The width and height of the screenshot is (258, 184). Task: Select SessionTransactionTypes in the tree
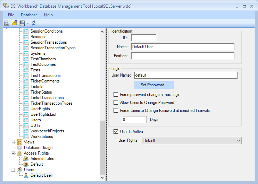[x=53, y=48]
